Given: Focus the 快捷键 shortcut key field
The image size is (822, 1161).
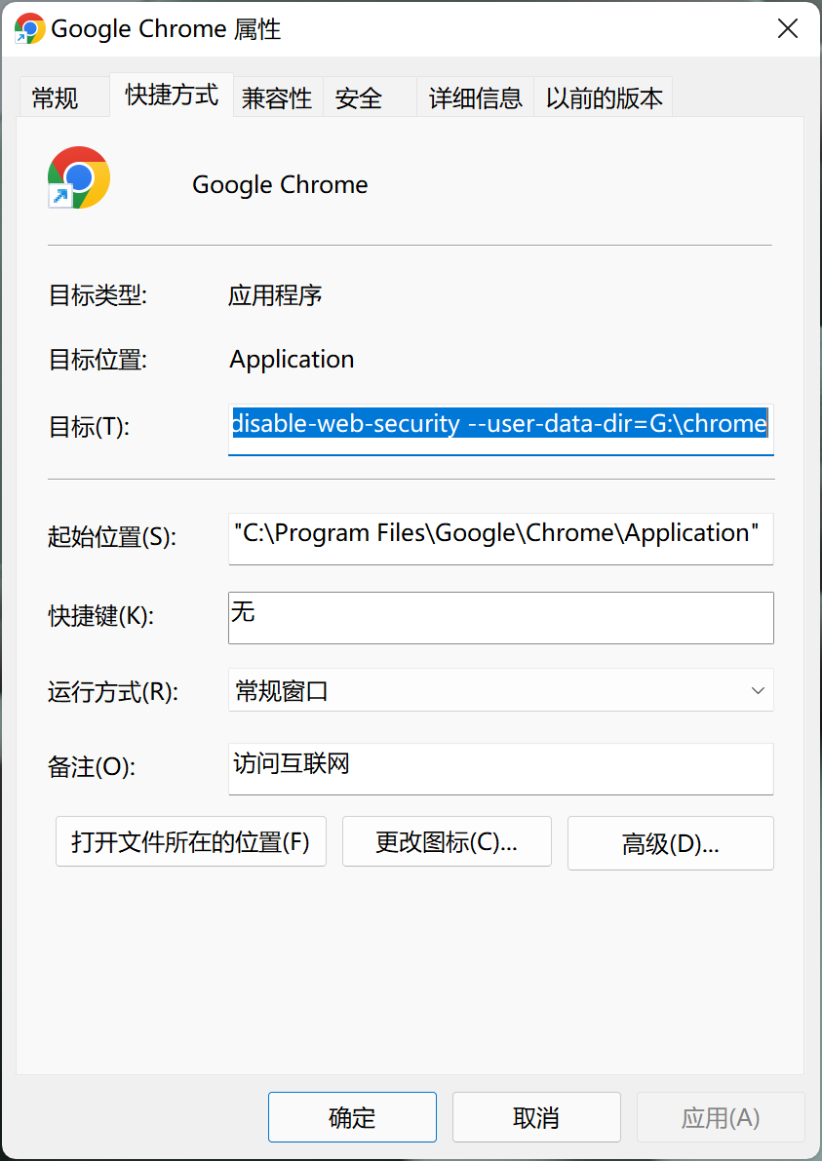Looking at the screenshot, I should tap(500, 617).
